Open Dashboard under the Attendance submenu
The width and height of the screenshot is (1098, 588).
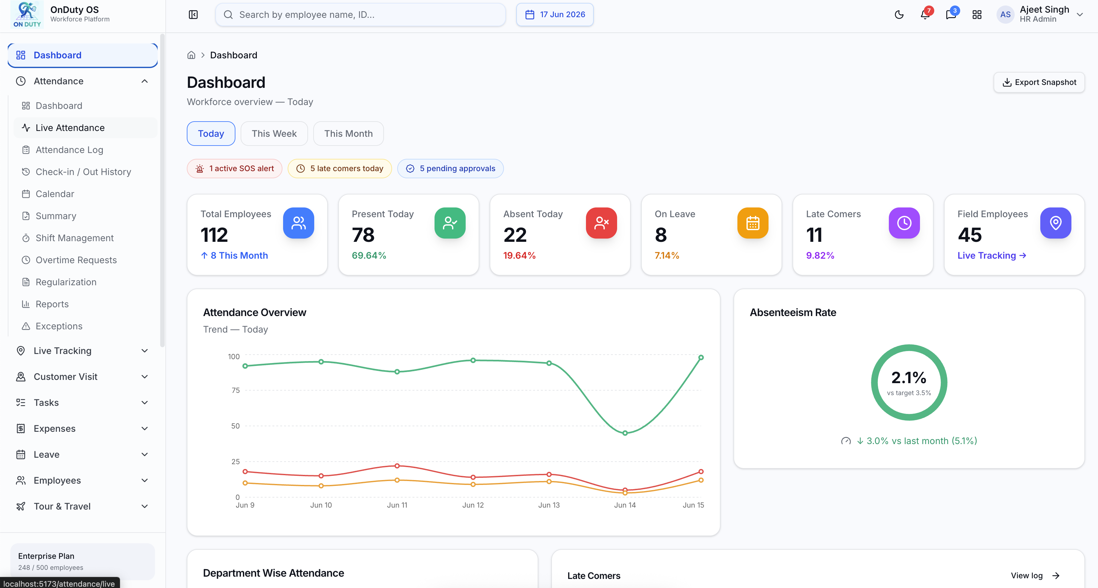(85, 106)
